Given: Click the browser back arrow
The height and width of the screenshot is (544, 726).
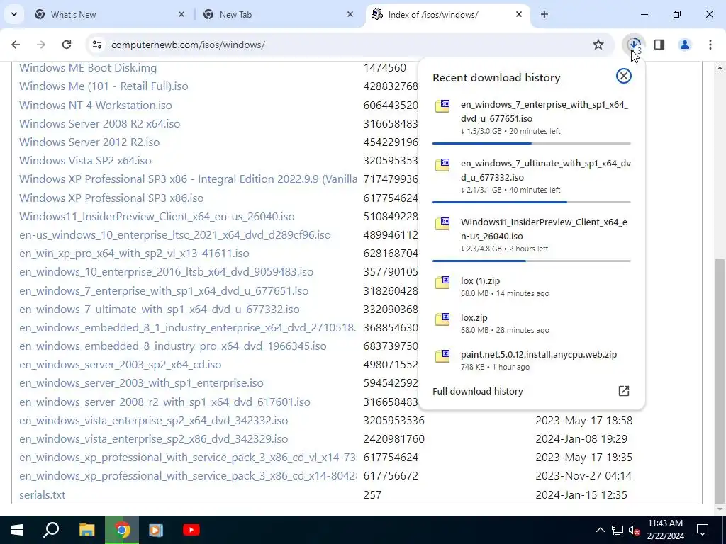Looking at the screenshot, I should click(16, 45).
